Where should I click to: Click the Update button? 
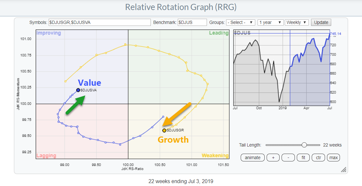click(321, 22)
